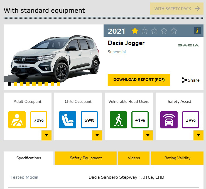Screen dimensions: 206x189
Task: Select the Rating Validity tab
Action: (x=177, y=158)
